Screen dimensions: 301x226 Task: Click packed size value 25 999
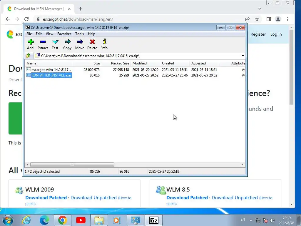coord(124,75)
